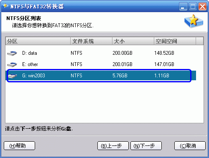
Task: Select the G: win2003 partition name
Action: [33, 76]
